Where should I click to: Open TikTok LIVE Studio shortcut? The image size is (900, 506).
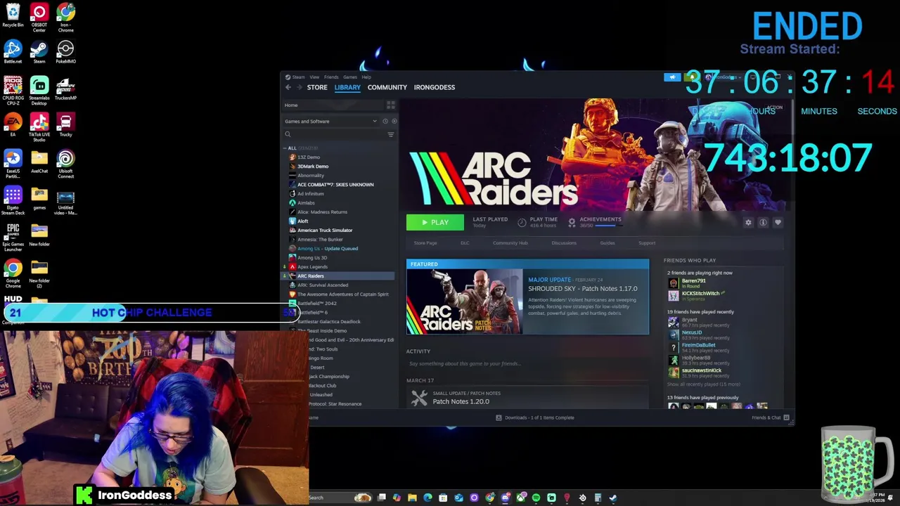point(39,127)
